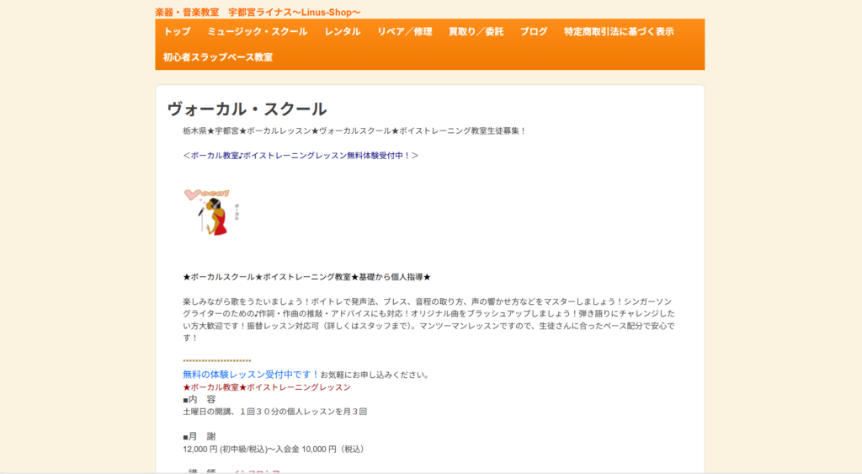The image size is (862, 474).
Task: Open the Linus-Shop site title link
Action: 258,12
